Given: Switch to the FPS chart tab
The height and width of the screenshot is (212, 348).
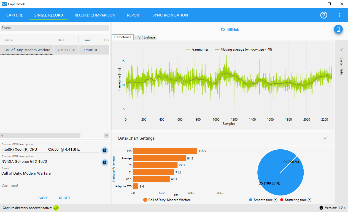Looking at the screenshot, I should coord(137,37).
